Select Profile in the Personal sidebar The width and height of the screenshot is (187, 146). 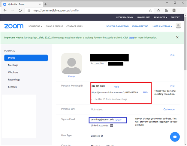[26, 58]
